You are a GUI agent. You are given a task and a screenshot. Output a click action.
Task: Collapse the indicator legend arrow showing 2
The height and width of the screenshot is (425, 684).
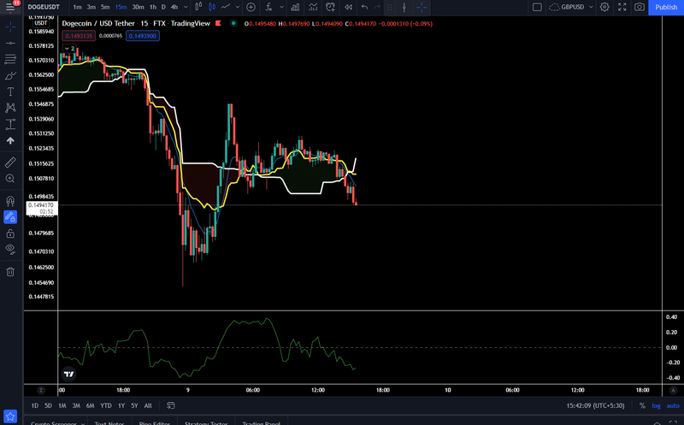[69, 49]
